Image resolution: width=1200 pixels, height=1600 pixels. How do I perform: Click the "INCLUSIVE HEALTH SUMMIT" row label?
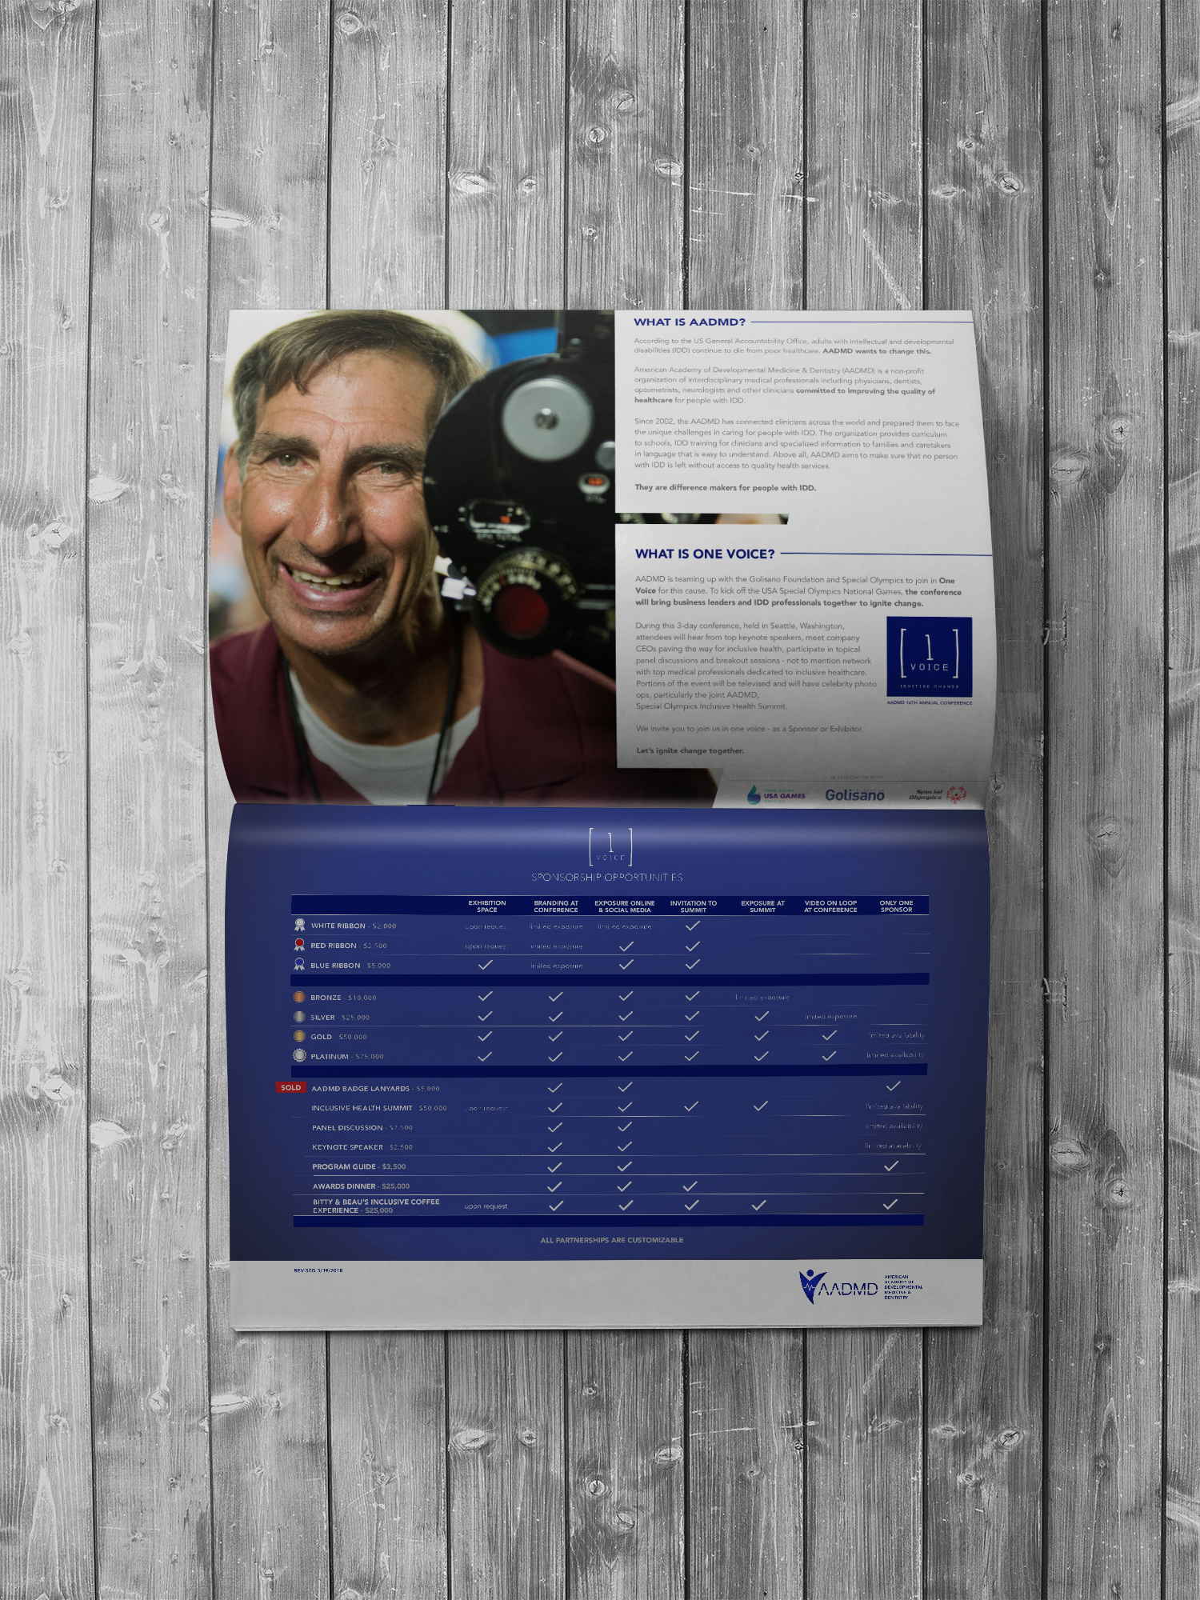[x=379, y=1108]
